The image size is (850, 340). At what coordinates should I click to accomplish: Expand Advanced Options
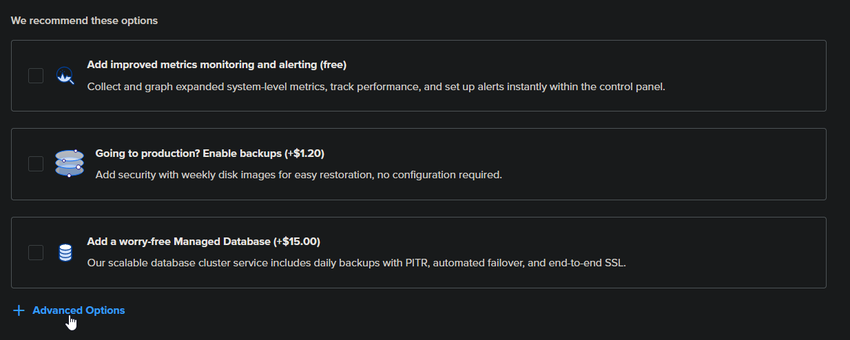point(79,310)
